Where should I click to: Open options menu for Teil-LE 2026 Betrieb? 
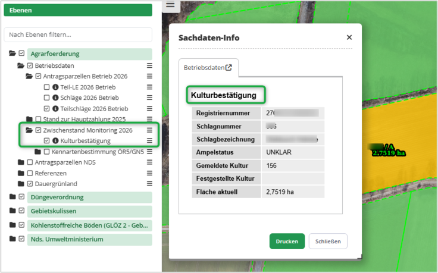(149, 87)
